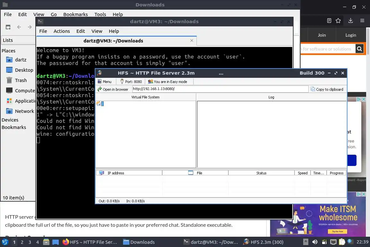Click the Bookmarks section in sidebar
370x247 pixels.
[14, 127]
